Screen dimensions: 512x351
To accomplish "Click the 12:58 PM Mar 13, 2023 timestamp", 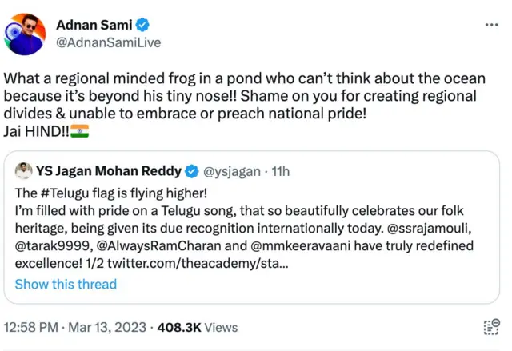I will point(75,327).
